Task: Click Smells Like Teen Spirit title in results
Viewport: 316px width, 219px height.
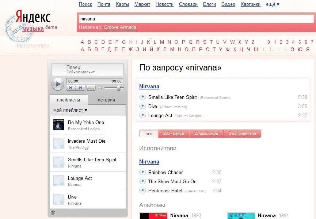Action: [172, 97]
